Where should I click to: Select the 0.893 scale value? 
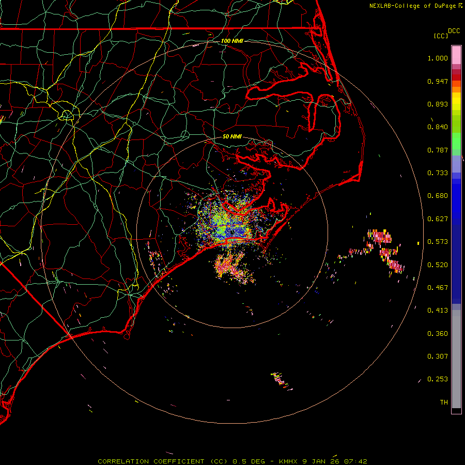(x=438, y=104)
